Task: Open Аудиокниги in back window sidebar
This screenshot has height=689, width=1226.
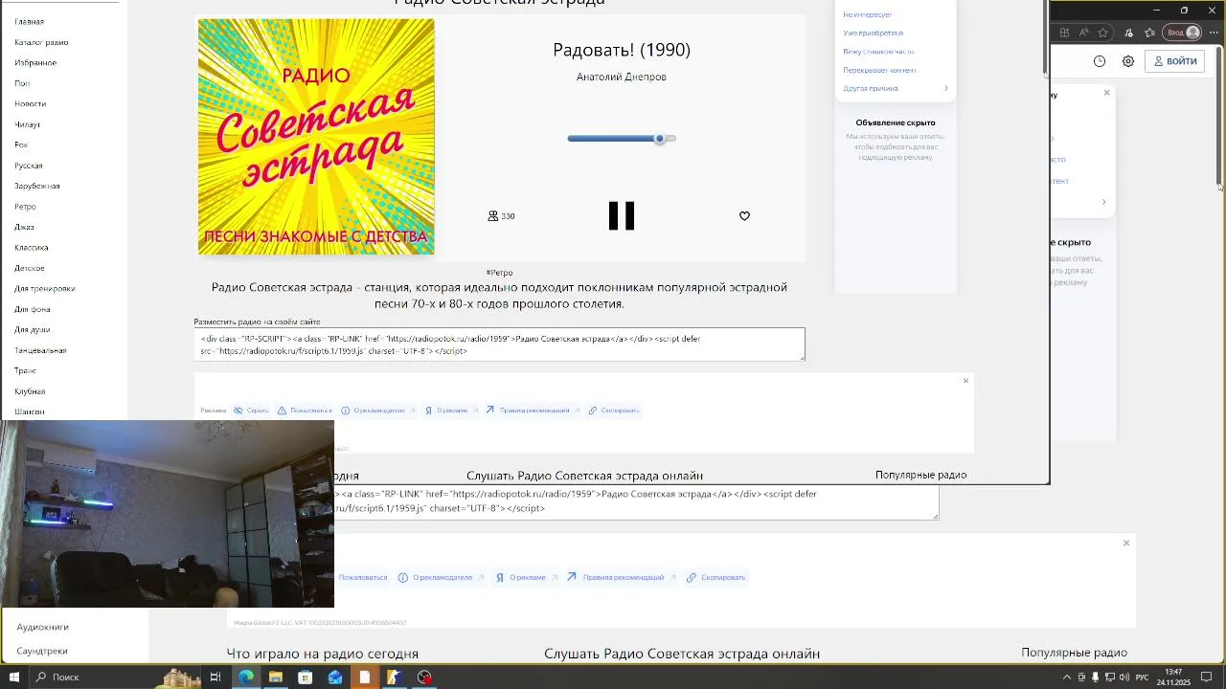Action: (x=42, y=627)
